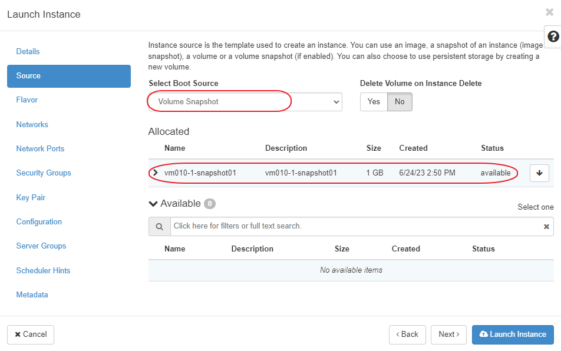Open the Security Groups tab
Screen dimensions: 561x351
click(x=44, y=173)
